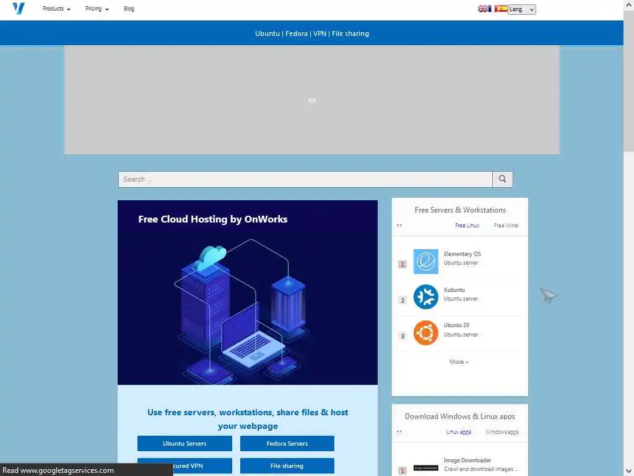The height and width of the screenshot is (476, 634).
Task: Open the Image Downloader app link
Action: click(x=467, y=461)
